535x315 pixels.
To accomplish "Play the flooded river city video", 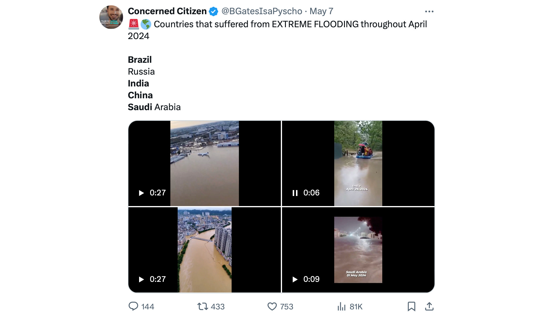I will pos(141,279).
